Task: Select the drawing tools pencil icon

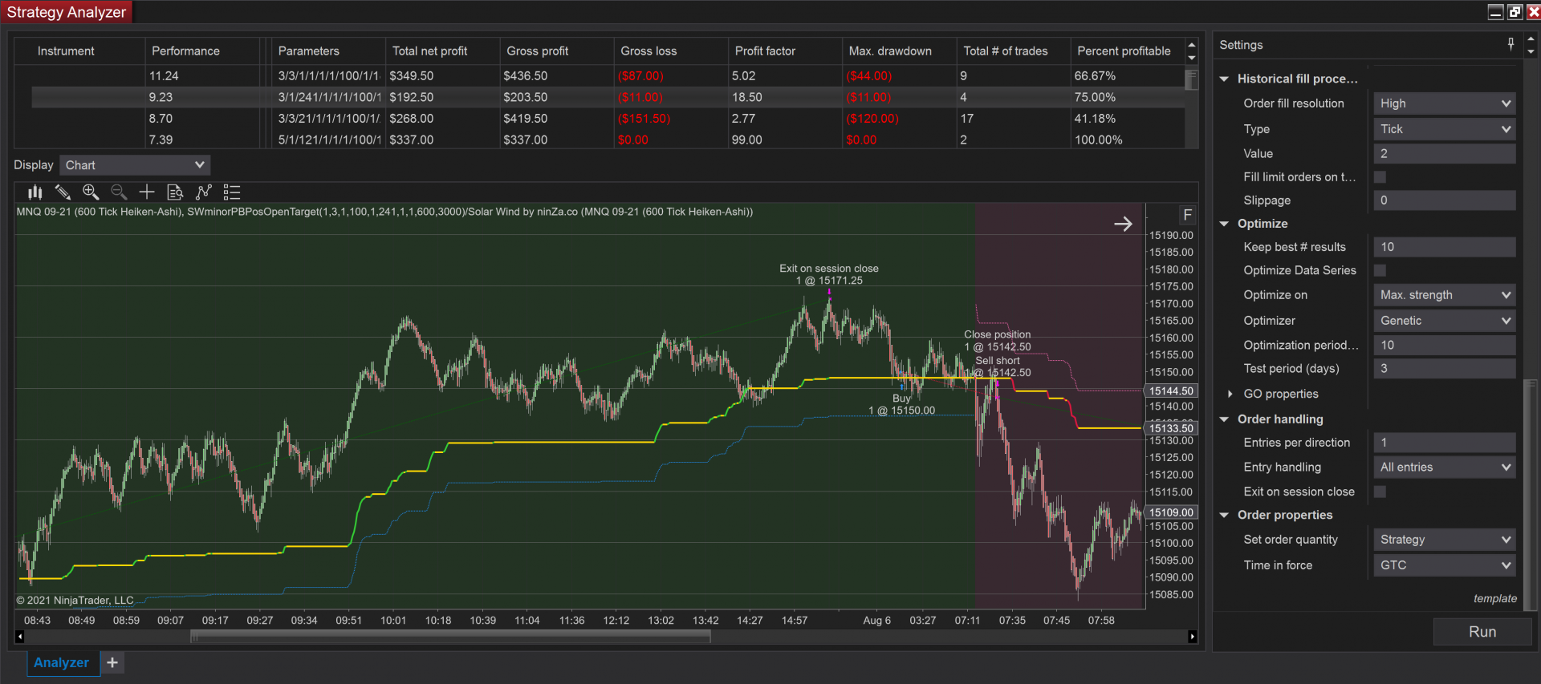Action: 63,192
